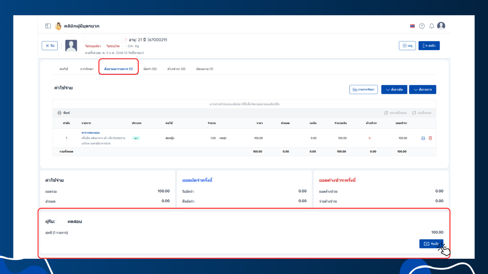Sort by the รายการ column header
Viewport: 488px width, 274px height.
pos(86,123)
